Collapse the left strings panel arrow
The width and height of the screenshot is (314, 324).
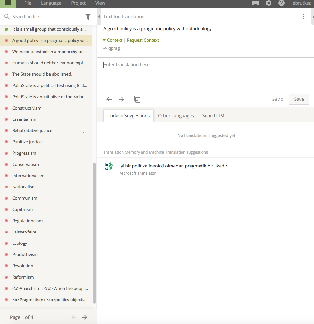[x=99, y=17]
